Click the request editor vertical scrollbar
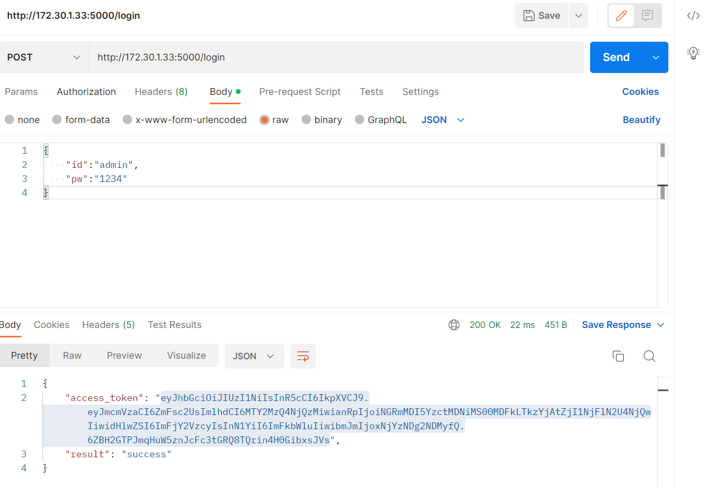Image resolution: width=707 pixels, height=487 pixels. coord(663,224)
